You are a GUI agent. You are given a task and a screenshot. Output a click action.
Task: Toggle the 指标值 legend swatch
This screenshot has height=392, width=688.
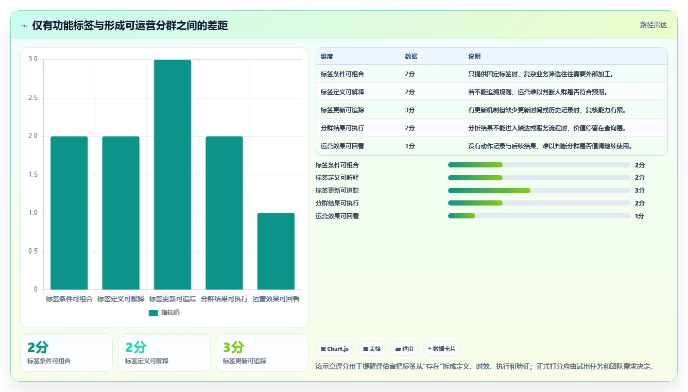tap(153, 313)
